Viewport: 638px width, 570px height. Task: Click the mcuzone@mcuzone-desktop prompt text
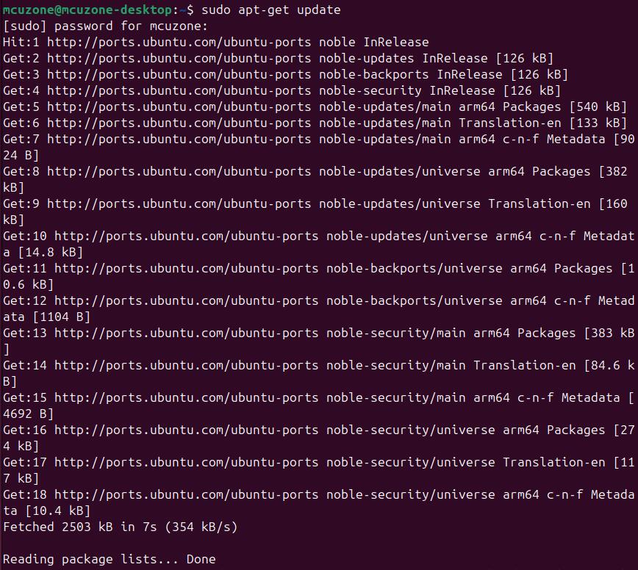pos(87,10)
